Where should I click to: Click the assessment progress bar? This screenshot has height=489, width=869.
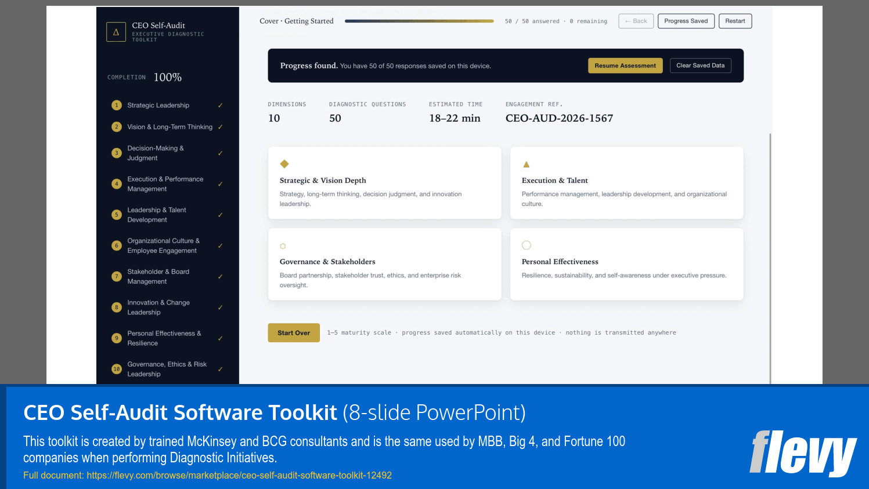pyautogui.click(x=419, y=21)
